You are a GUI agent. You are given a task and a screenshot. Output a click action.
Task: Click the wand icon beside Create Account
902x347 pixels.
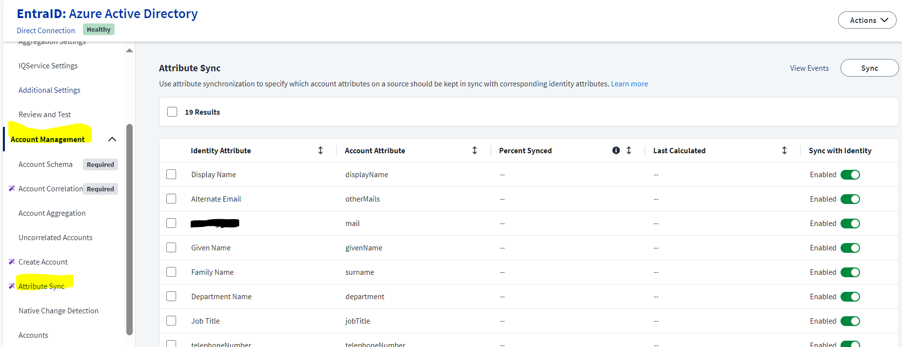point(12,262)
